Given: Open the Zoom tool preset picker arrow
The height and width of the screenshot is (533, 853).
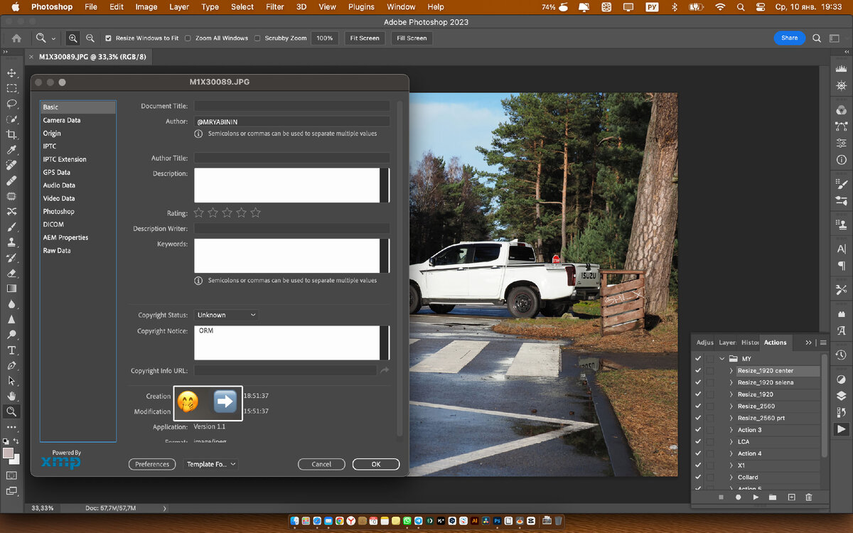Looking at the screenshot, I should click(x=54, y=38).
